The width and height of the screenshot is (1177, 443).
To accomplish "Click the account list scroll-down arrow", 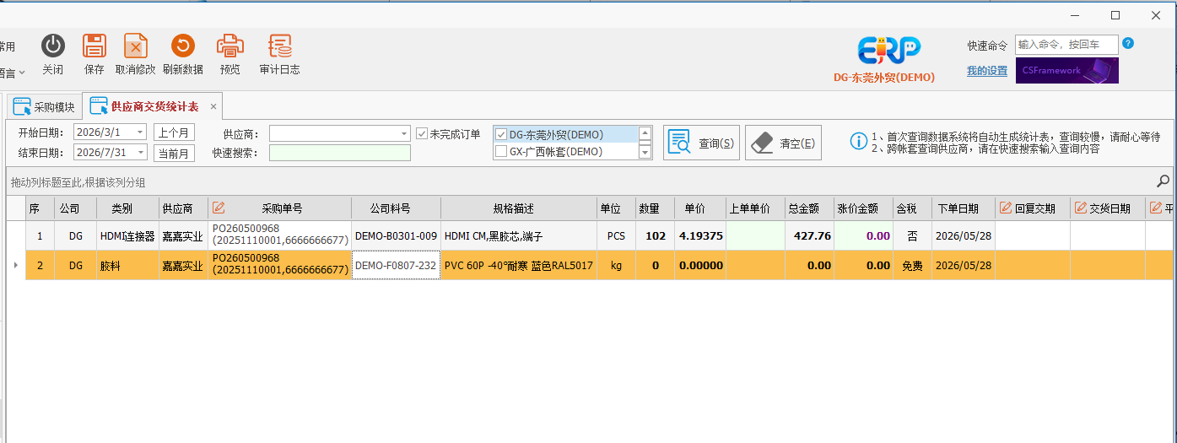I will (x=645, y=152).
